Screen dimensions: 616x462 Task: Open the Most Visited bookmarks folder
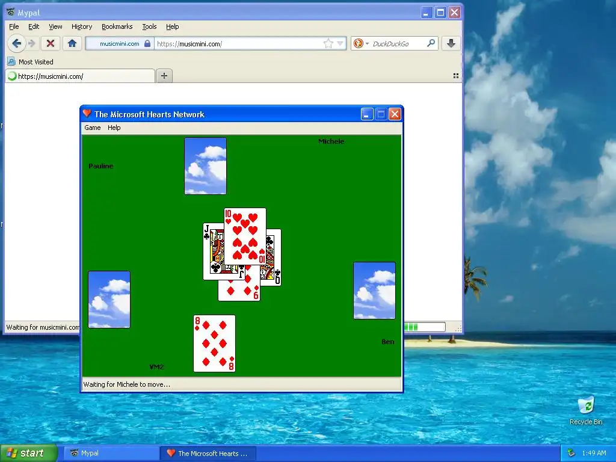coord(30,62)
